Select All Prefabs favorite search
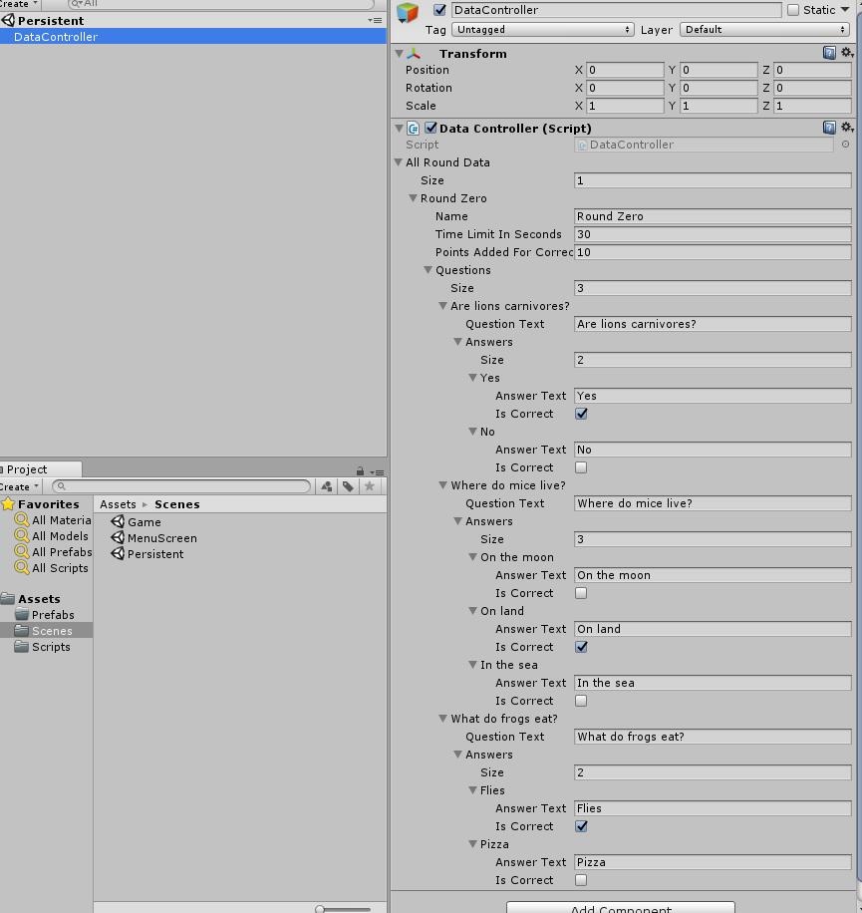 53,552
